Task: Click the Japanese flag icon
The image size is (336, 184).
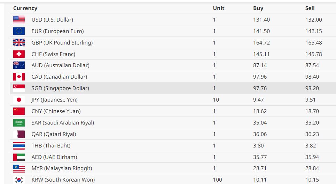Action: point(19,100)
